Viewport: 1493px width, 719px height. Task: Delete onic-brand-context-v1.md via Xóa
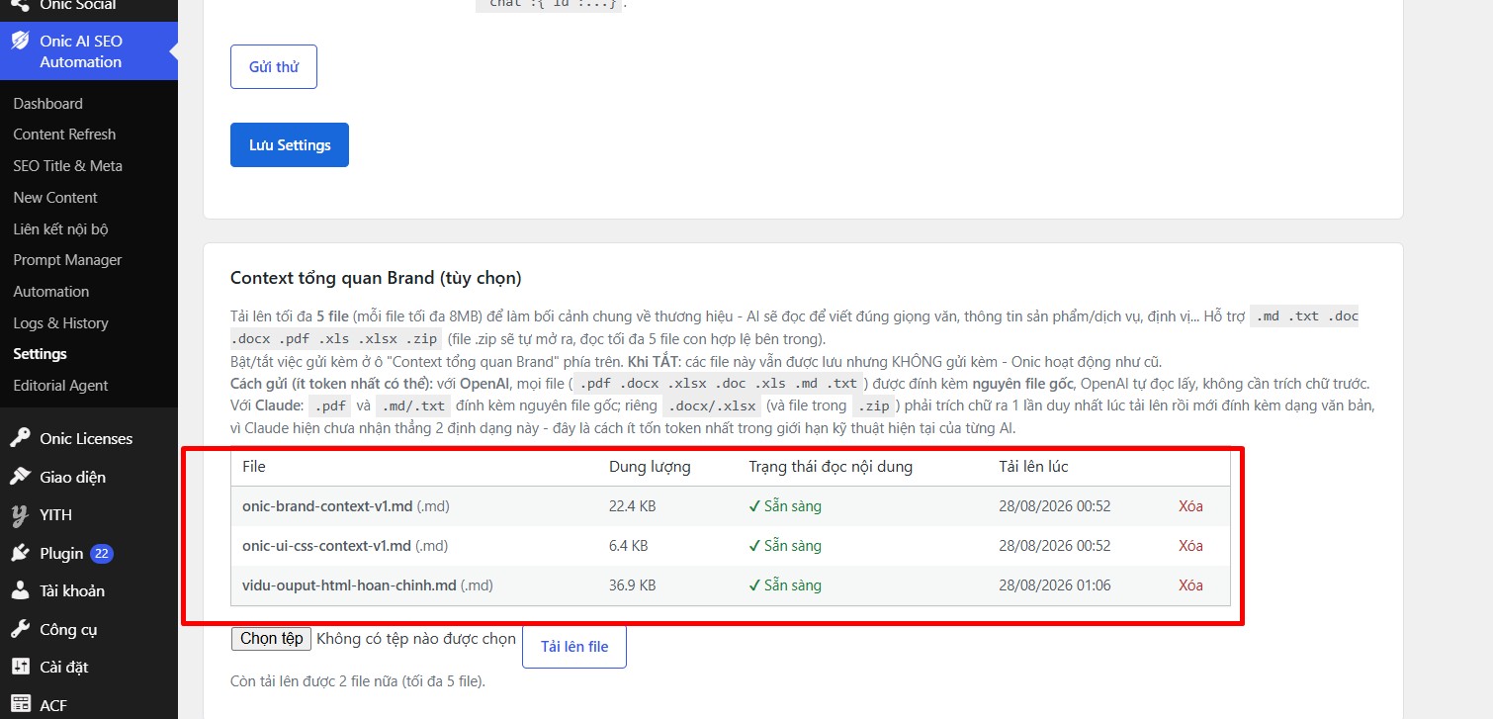(x=1190, y=506)
